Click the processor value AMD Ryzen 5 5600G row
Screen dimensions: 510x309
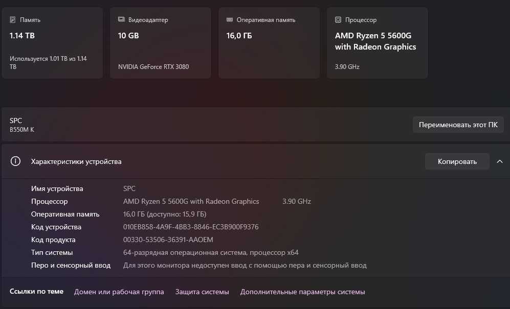pos(191,201)
